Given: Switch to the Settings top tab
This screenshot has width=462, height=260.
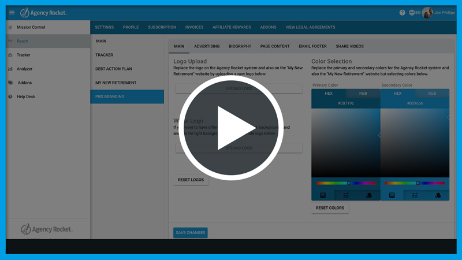Looking at the screenshot, I should pyautogui.click(x=105, y=27).
